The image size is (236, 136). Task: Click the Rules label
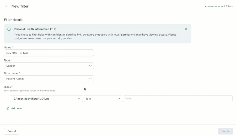(7, 87)
